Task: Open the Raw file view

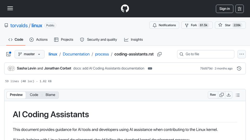Action: pyautogui.click(x=213, y=95)
